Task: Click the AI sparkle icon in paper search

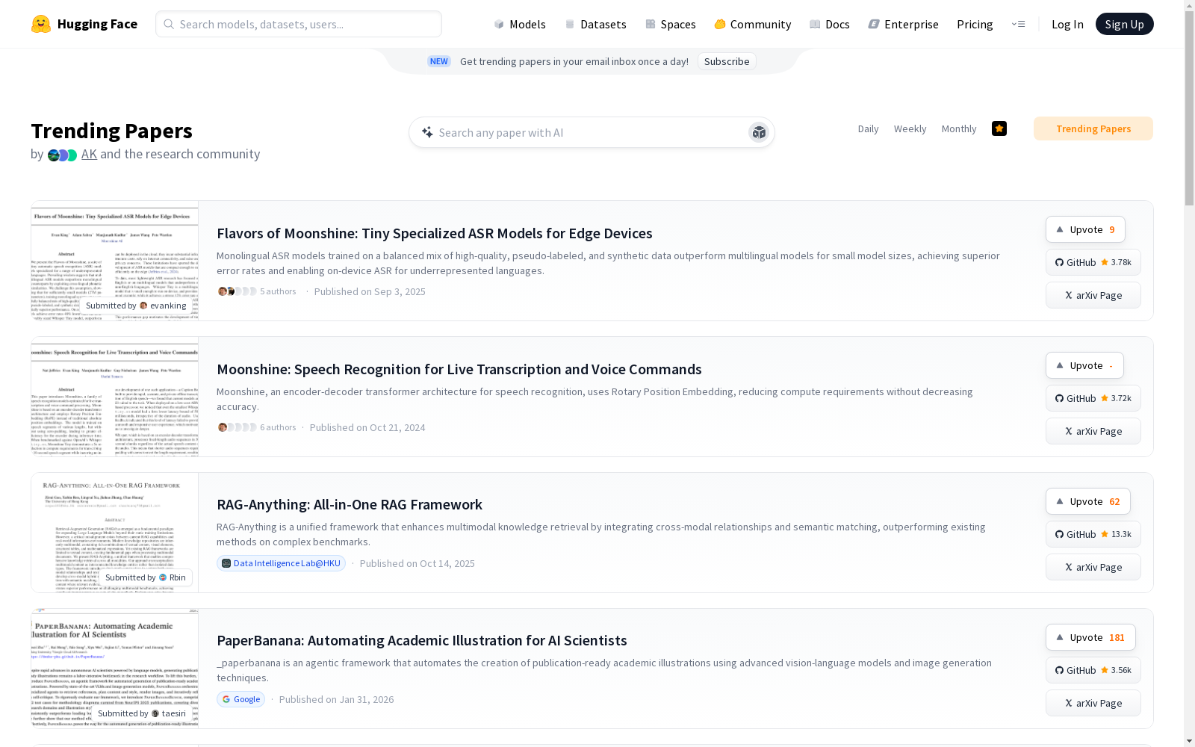Action: [427, 132]
